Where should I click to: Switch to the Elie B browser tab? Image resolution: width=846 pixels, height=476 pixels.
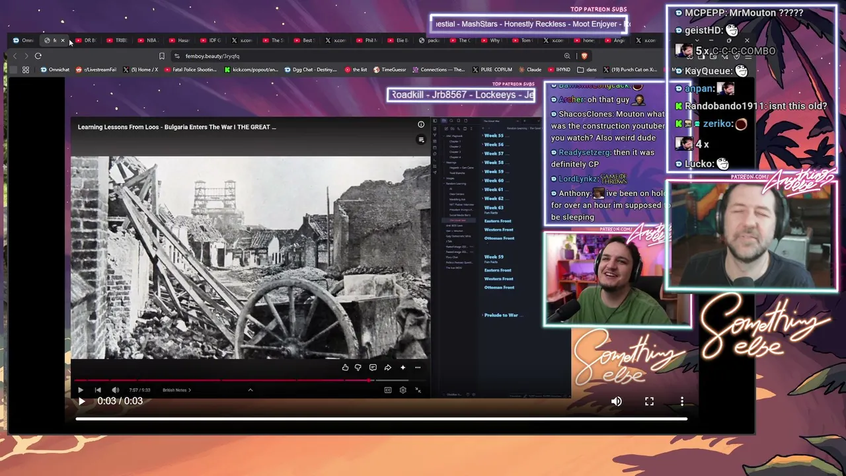pos(398,40)
